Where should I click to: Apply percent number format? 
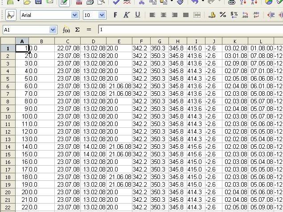pos(223,15)
